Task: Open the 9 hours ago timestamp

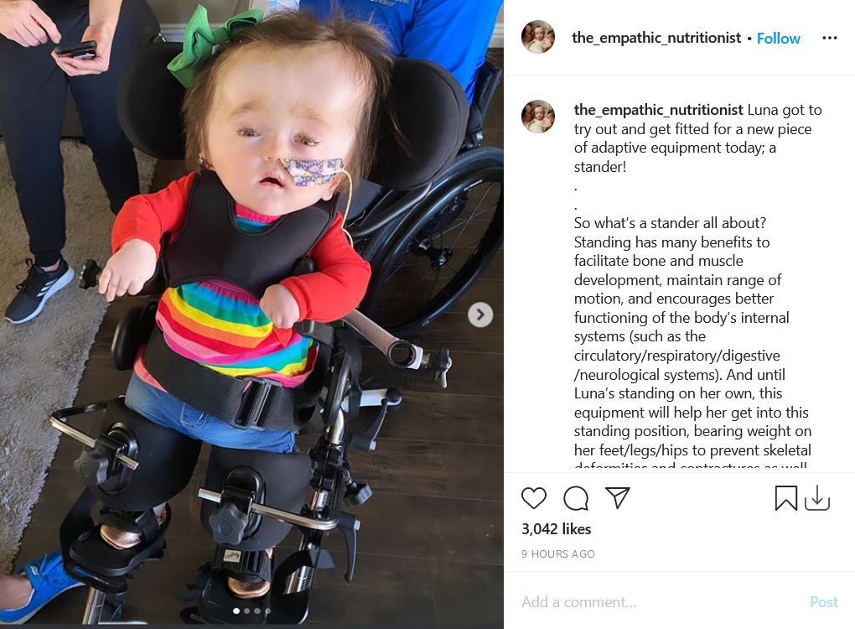Action: coord(557,554)
